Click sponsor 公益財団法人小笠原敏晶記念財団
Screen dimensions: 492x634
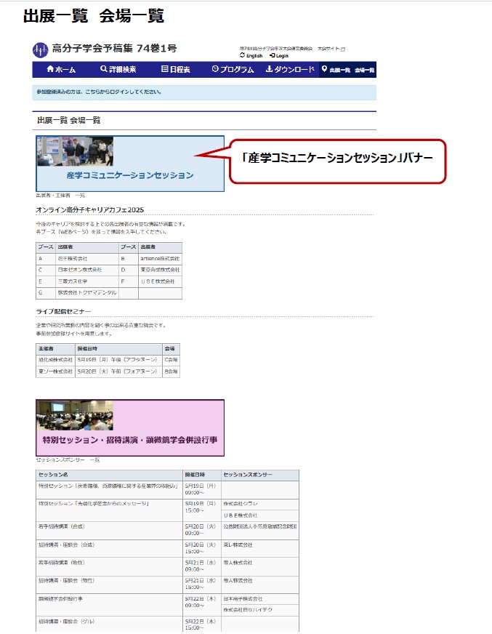point(260,527)
